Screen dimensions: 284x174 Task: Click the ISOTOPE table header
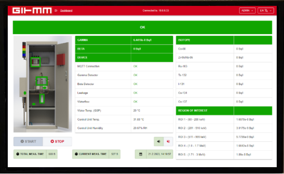click(x=224, y=40)
